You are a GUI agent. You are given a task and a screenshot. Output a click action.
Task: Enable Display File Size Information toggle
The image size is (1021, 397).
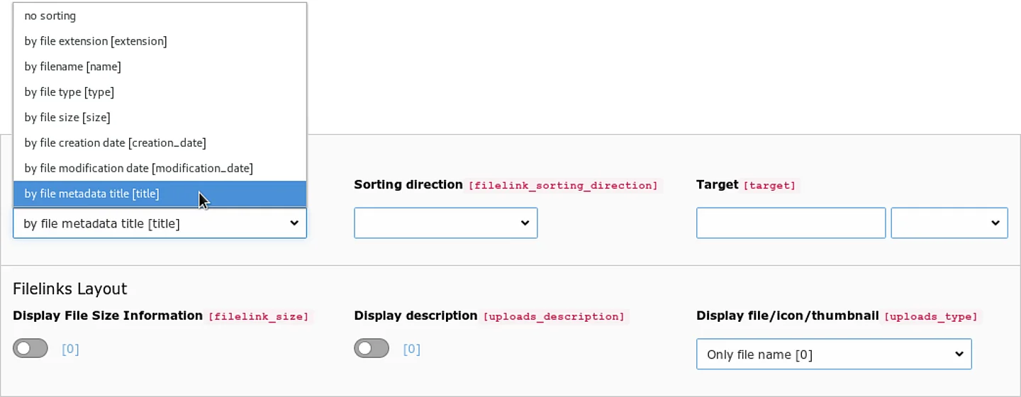pos(30,349)
